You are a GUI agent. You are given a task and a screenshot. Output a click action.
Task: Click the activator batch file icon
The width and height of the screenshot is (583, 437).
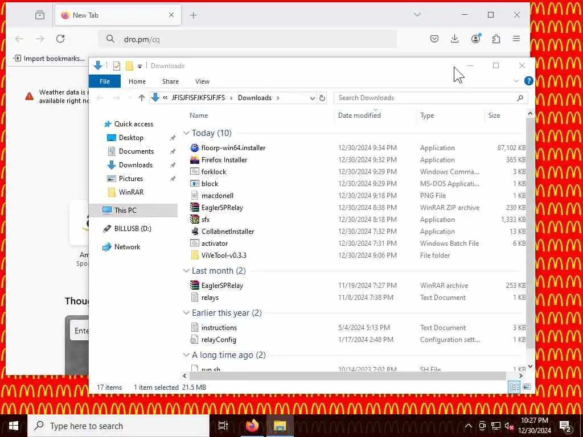[195, 243]
